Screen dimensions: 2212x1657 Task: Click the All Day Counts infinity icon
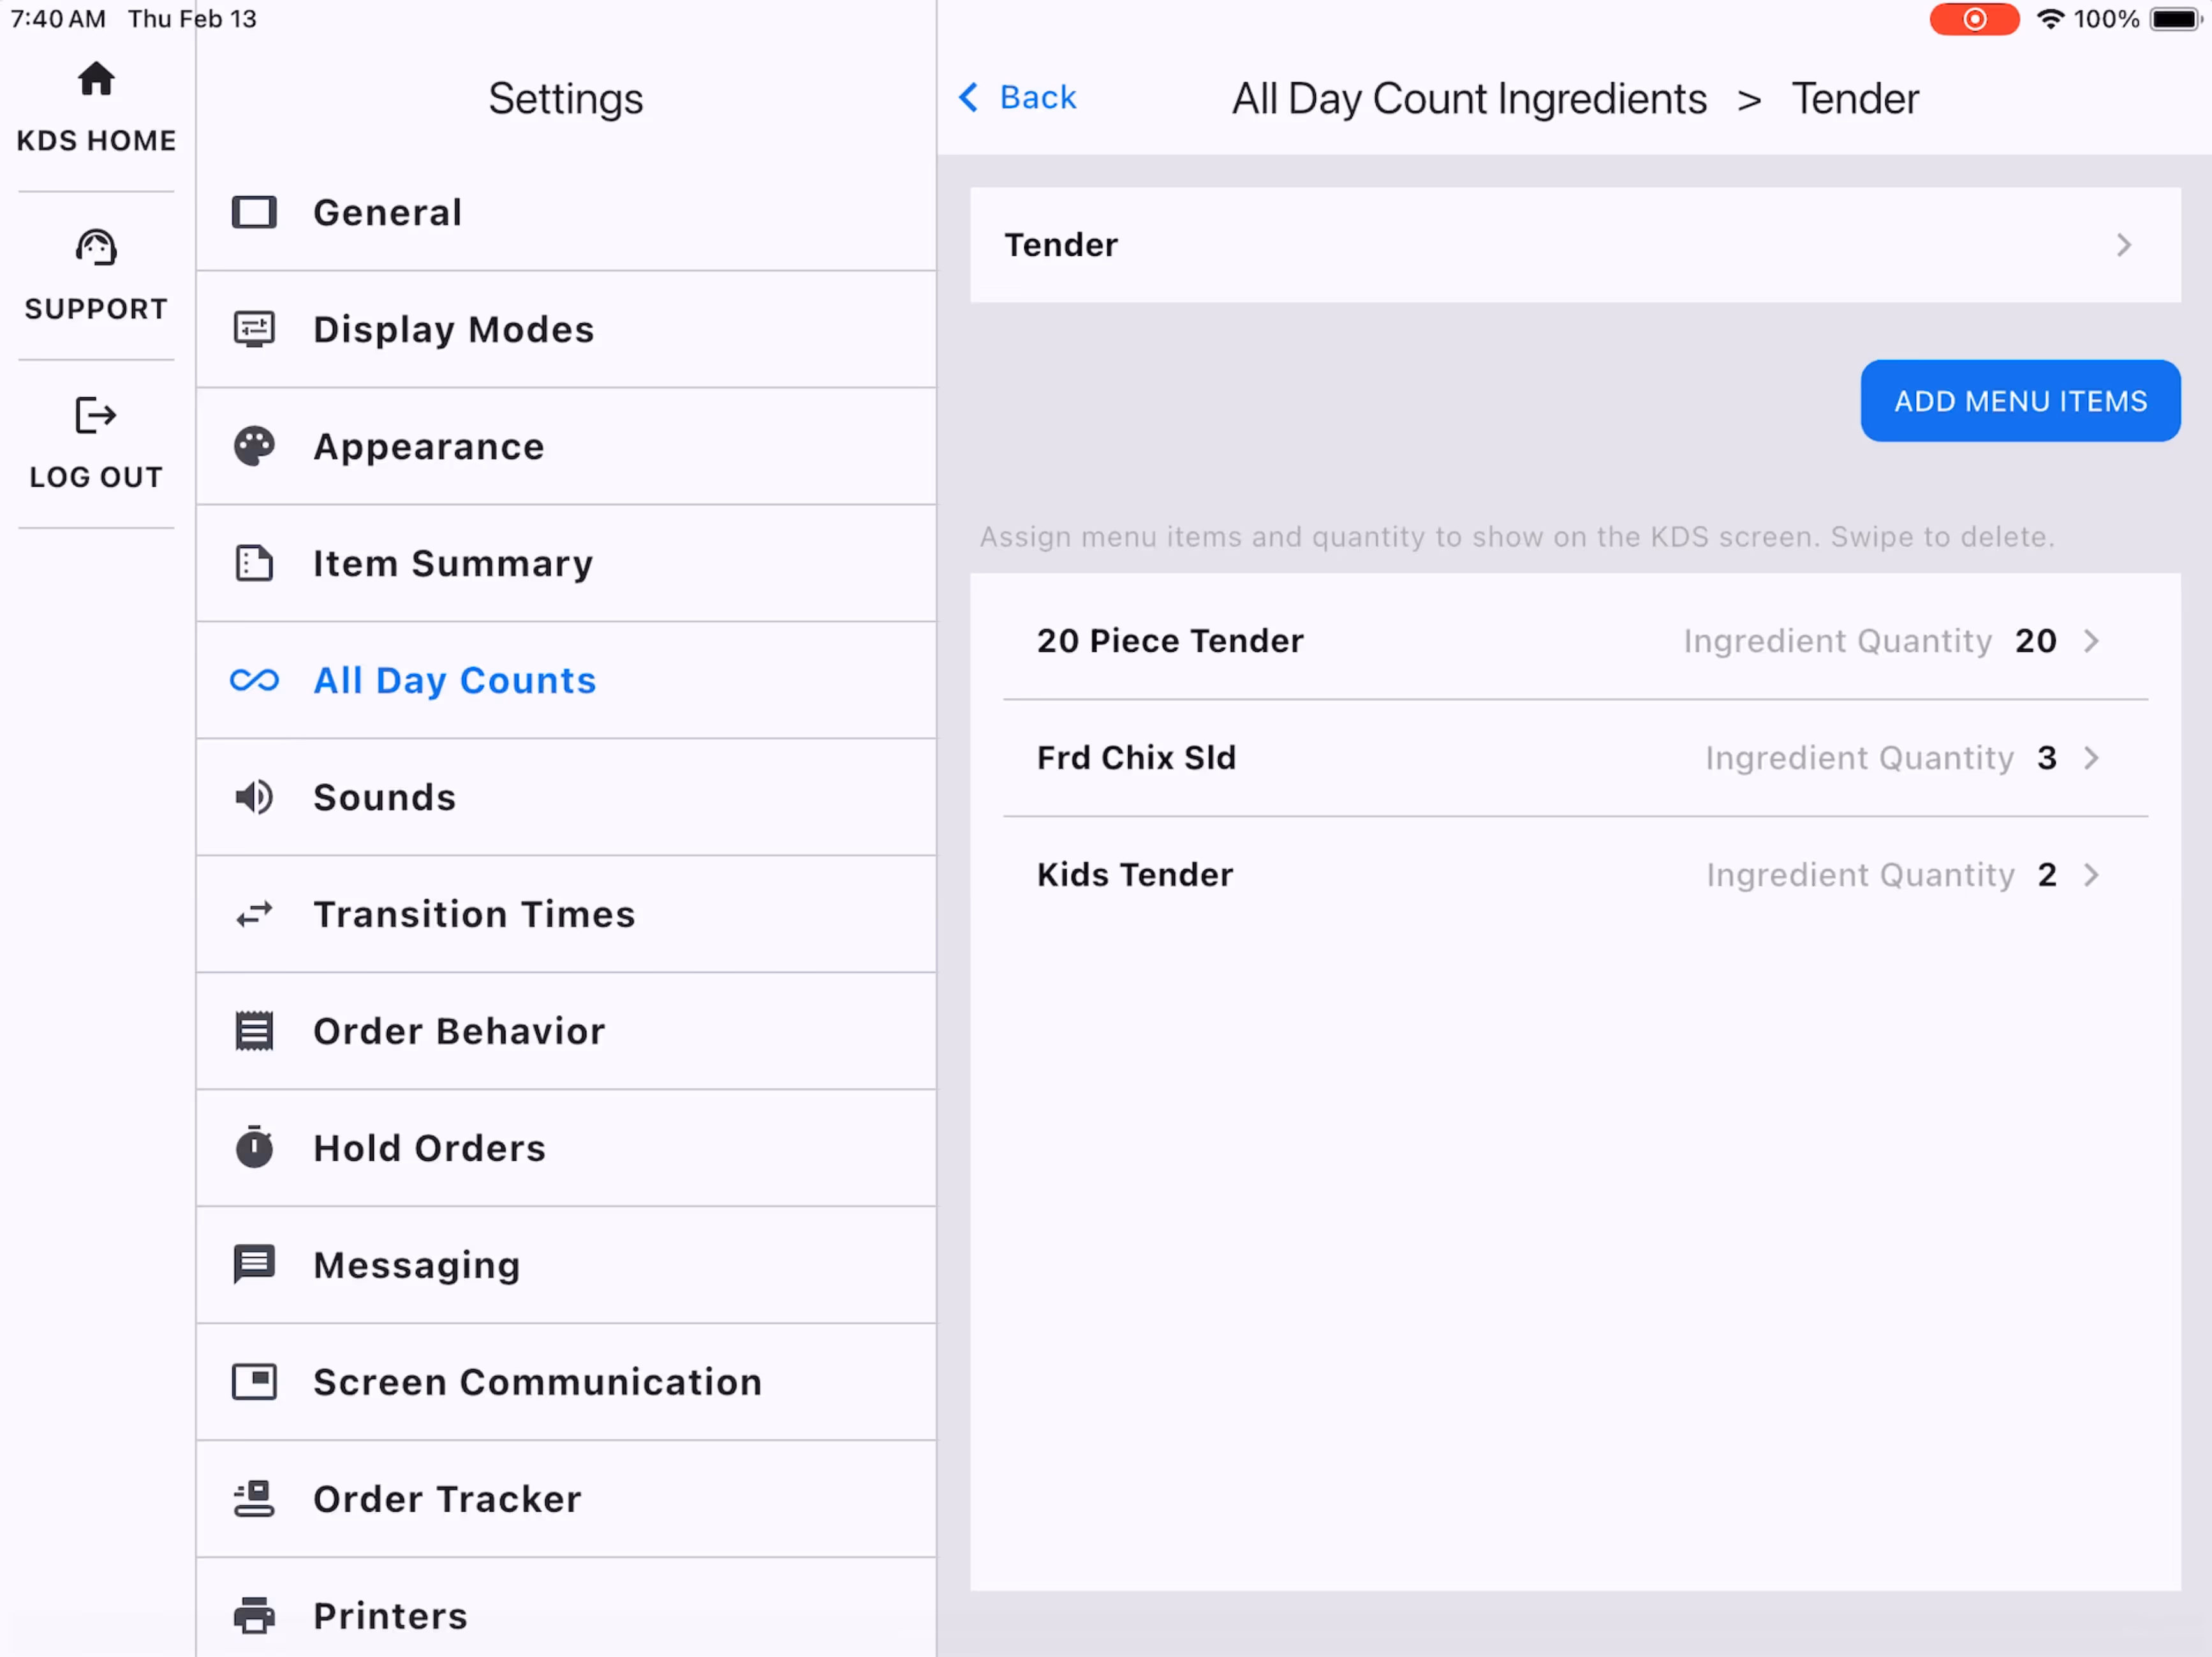tap(254, 680)
